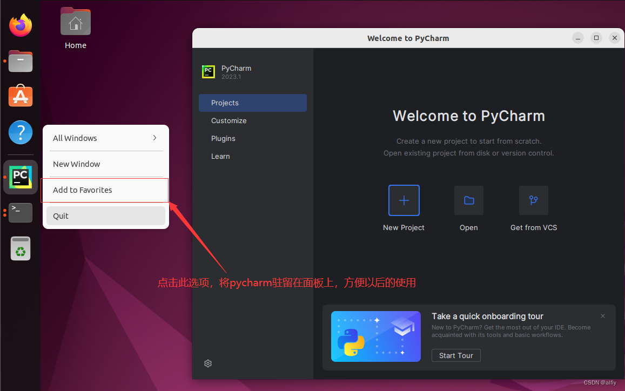Dismiss the onboarding tour banner
The width and height of the screenshot is (625, 391).
(603, 316)
